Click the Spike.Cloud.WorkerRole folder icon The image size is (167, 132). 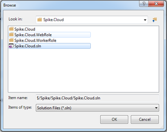click(x=11, y=40)
